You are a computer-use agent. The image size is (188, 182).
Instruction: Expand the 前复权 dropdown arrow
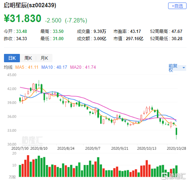coord(184,68)
